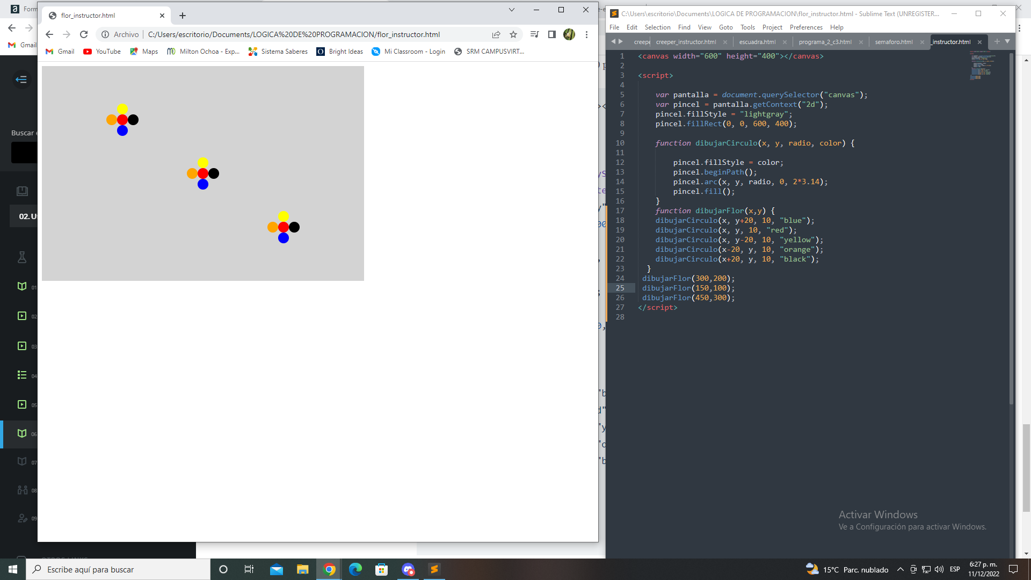1031x580 pixels.
Task: Open the Goto menu in Sublime Text
Action: click(x=726, y=27)
